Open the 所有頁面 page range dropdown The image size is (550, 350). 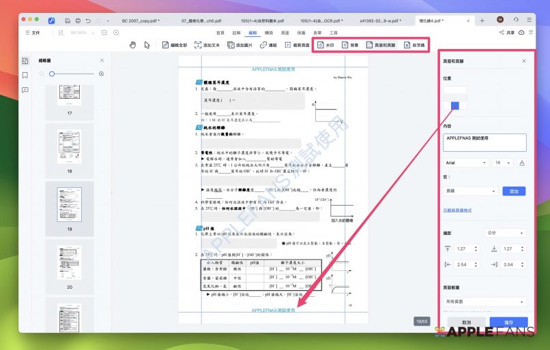point(485,301)
